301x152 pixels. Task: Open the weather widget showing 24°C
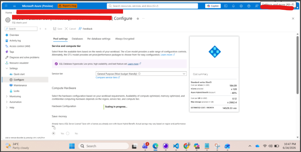tap(17, 146)
